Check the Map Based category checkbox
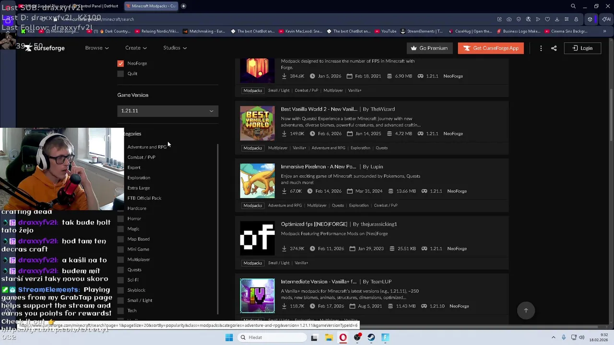The width and height of the screenshot is (614, 345). (120, 239)
